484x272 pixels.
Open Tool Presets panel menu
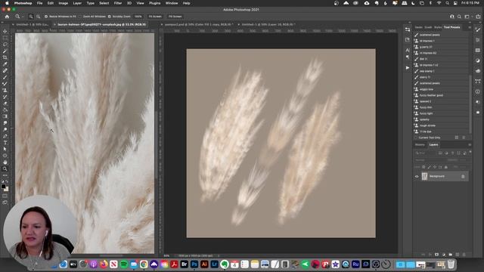tap(470, 27)
